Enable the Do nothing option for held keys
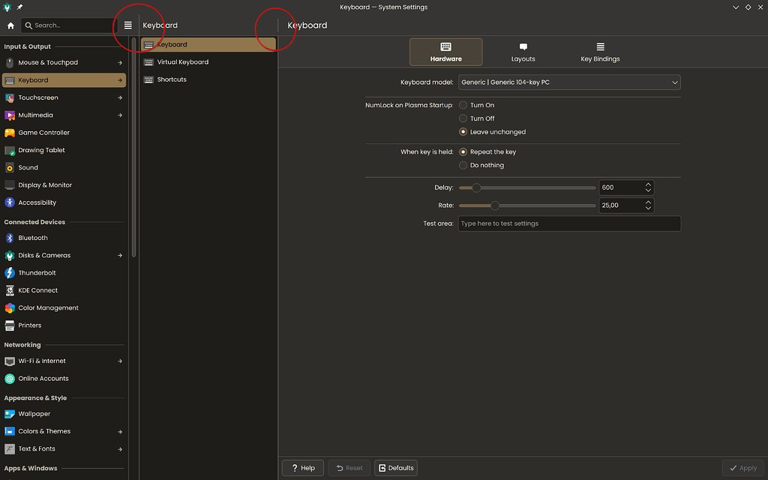 point(463,165)
